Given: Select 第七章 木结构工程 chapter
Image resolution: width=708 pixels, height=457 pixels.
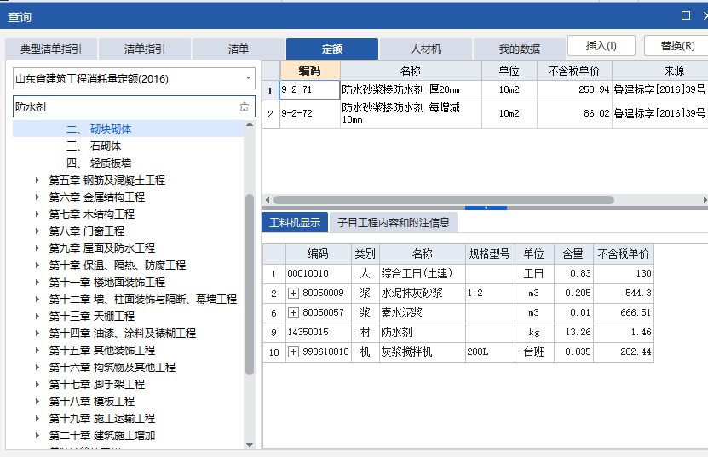Looking at the screenshot, I should tap(92, 214).
